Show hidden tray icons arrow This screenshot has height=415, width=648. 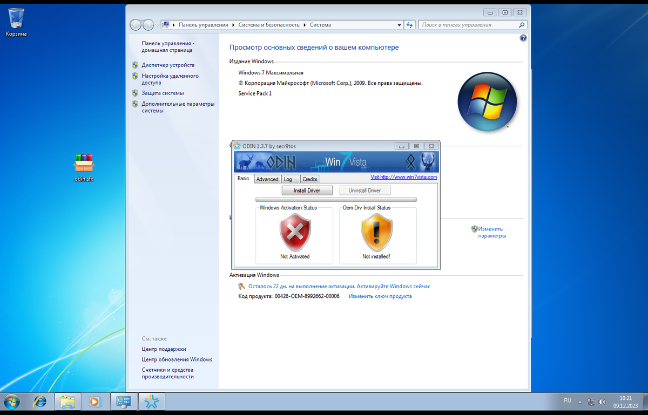[x=581, y=402]
